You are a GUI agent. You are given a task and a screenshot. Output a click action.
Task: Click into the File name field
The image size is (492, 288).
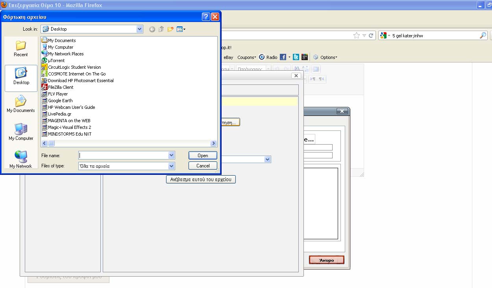pos(123,155)
